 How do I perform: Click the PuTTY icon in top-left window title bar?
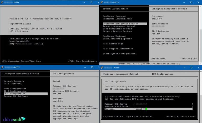click(2, 2)
